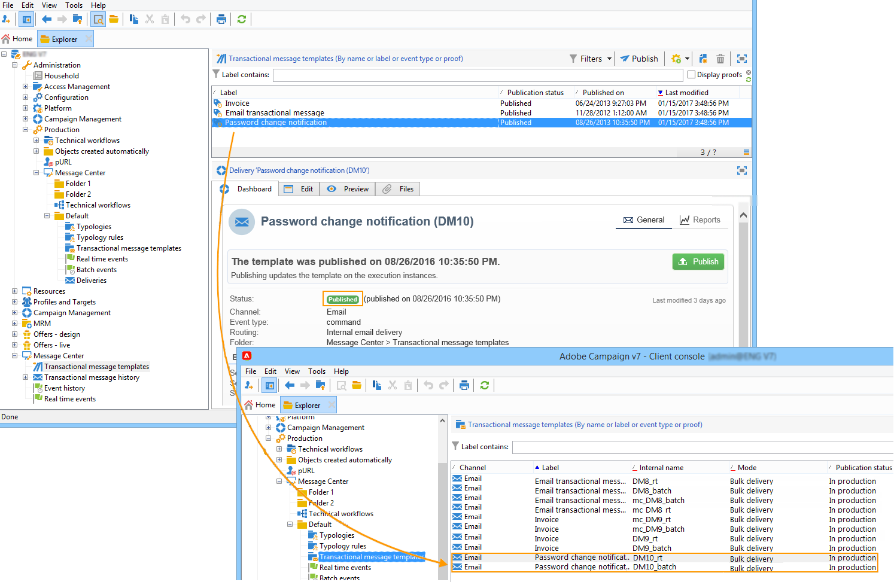Select the Email transactional message row
The height and width of the screenshot is (582, 894).
(x=482, y=113)
